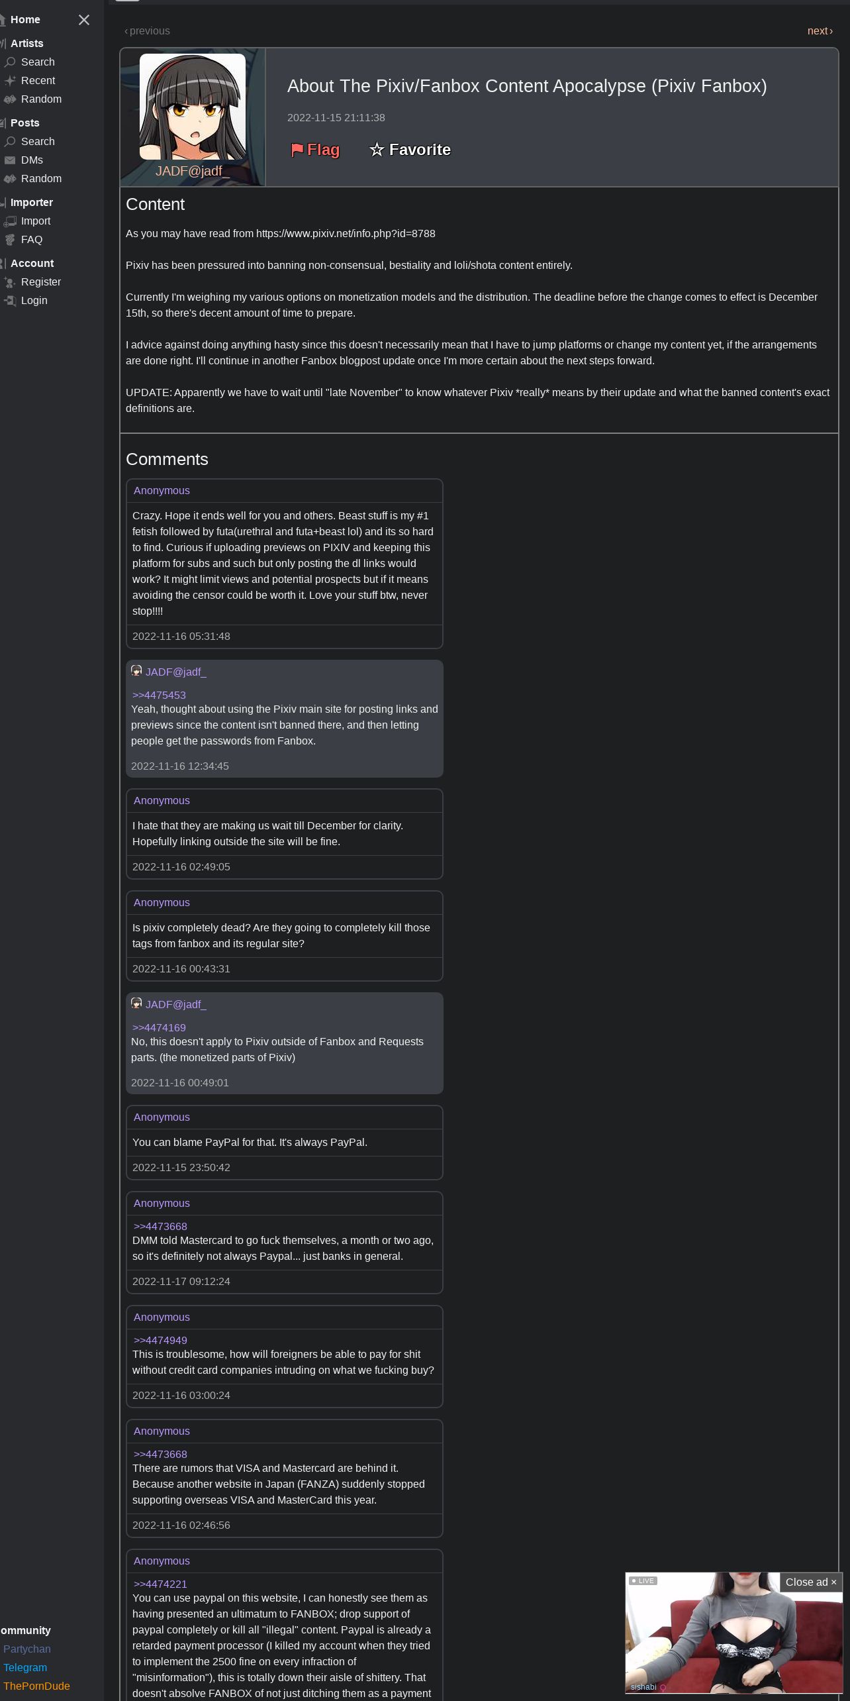Screen dimensions: 850x1701
Task: Open Recent artists sparkle icon
Action: click(10, 81)
